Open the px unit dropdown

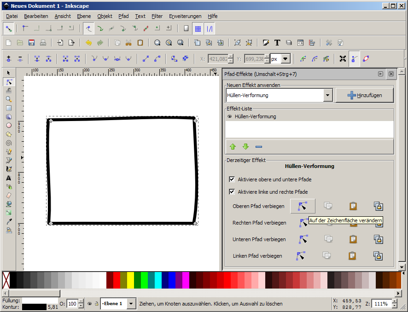click(x=286, y=59)
